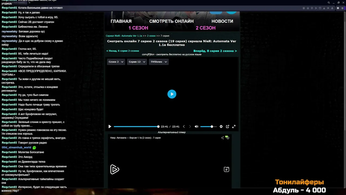Follow the 2 сезон breadcrumb link
The width and height of the screenshot is (346, 195).
(151, 36)
